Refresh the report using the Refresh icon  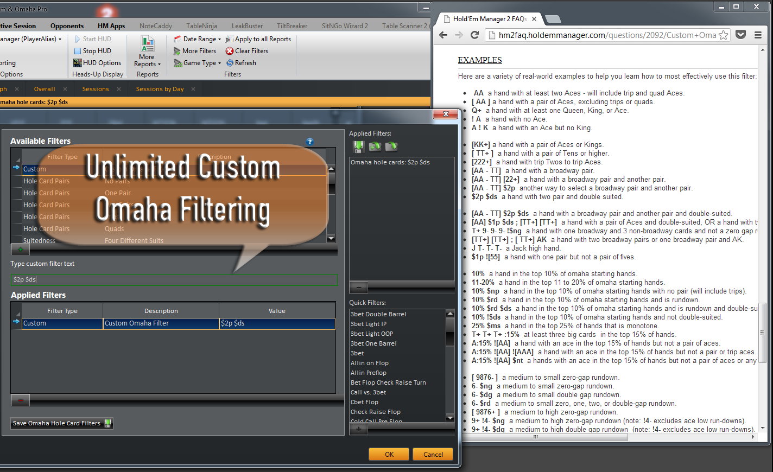230,63
